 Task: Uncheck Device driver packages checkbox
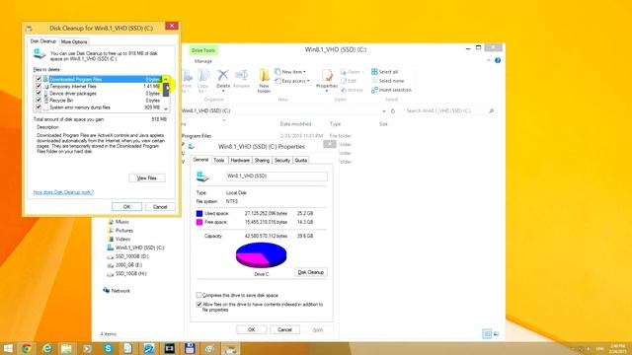(x=39, y=93)
